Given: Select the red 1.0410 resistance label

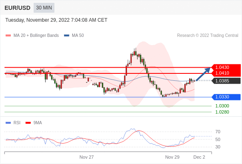Looking at the screenshot, I should (x=222, y=73).
